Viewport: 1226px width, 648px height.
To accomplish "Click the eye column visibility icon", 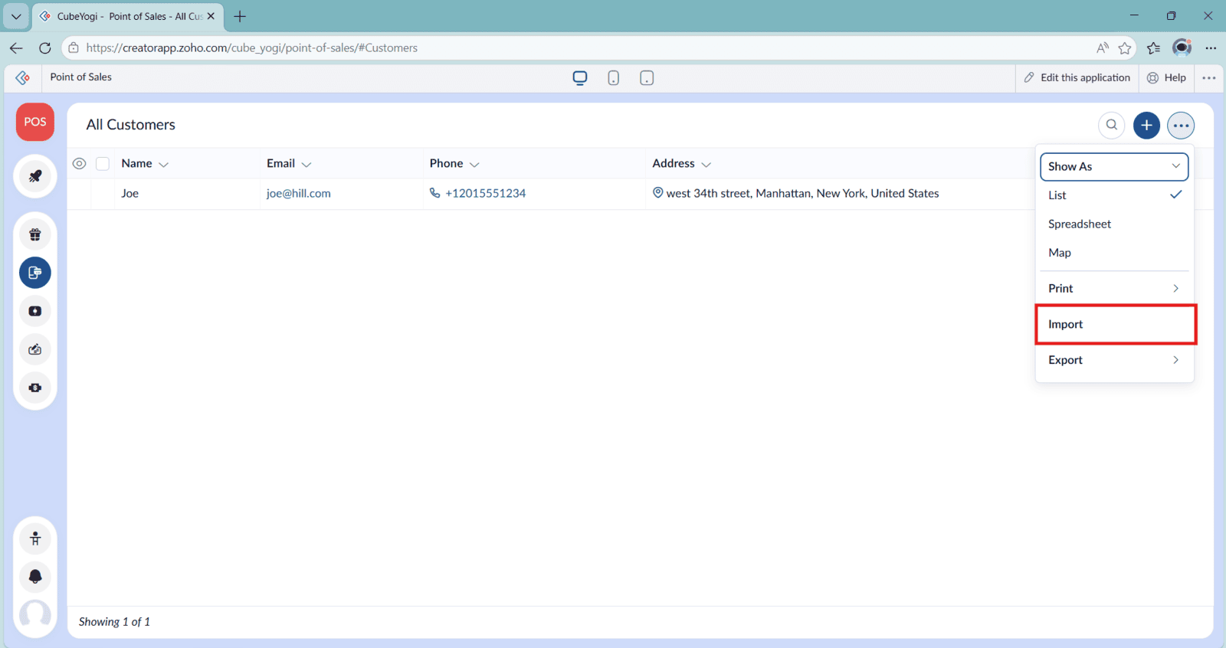I will point(79,164).
